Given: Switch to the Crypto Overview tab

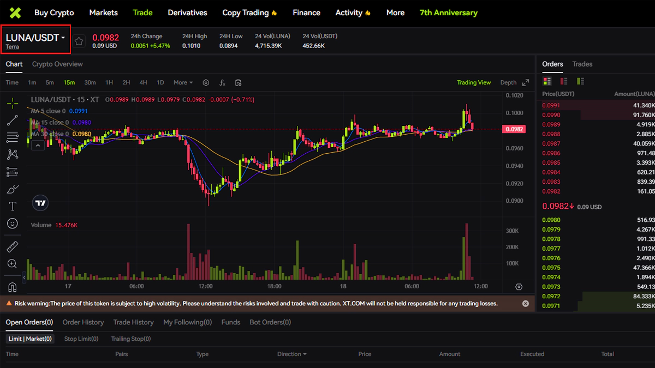Looking at the screenshot, I should tap(57, 64).
